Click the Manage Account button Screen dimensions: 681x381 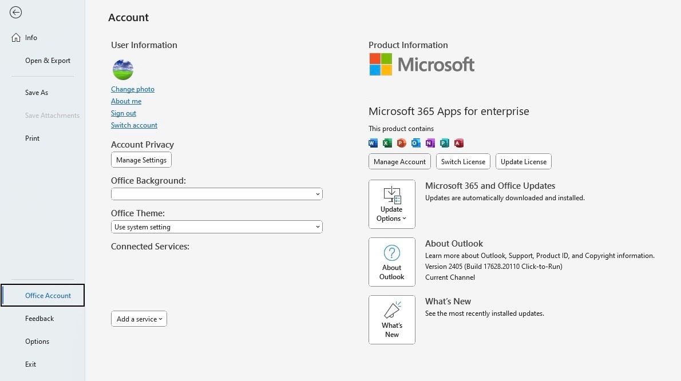point(399,162)
